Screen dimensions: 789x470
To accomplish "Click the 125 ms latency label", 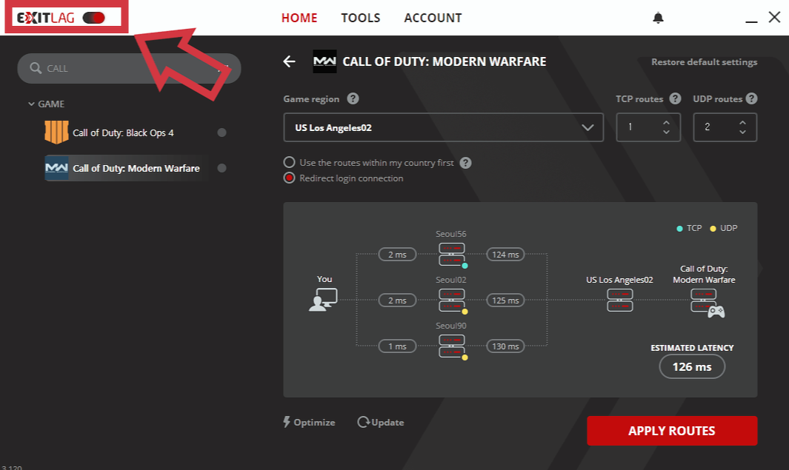I will pyautogui.click(x=505, y=300).
